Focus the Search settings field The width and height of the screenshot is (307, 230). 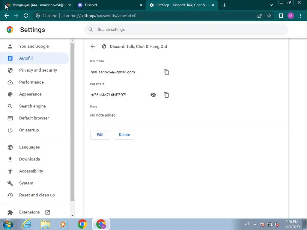[x=186, y=30]
